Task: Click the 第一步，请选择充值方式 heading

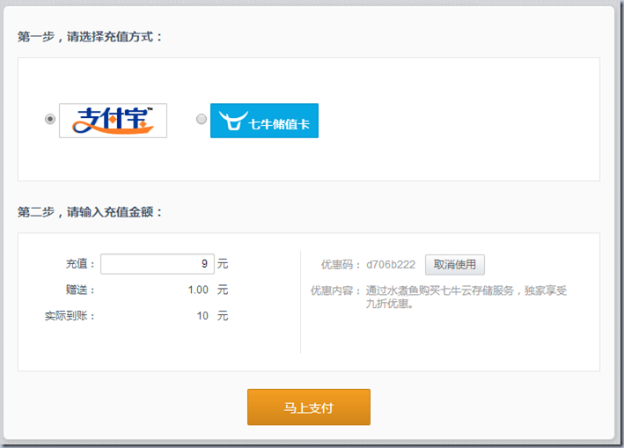Action: coord(90,37)
